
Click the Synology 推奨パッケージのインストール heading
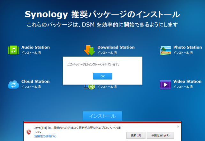(102, 14)
